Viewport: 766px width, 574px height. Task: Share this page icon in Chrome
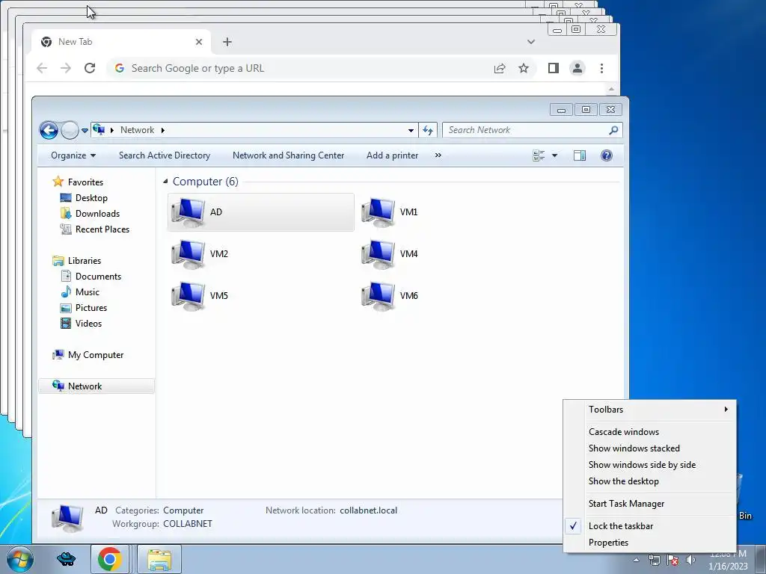tap(499, 68)
